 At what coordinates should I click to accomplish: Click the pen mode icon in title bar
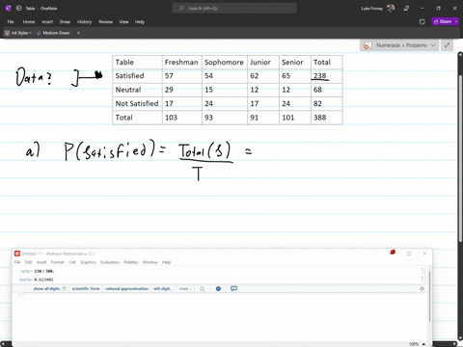click(x=406, y=9)
